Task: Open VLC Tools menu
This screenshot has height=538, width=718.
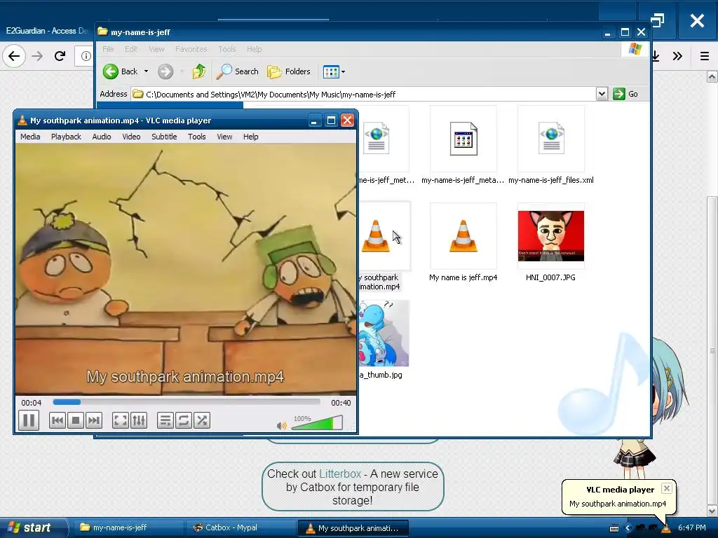Action: pos(197,137)
